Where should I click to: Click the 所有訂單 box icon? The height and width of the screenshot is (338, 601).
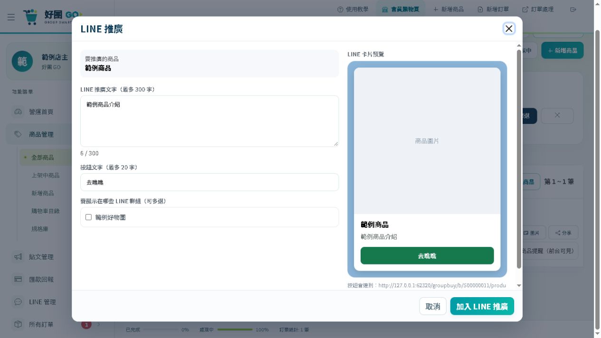(18, 325)
